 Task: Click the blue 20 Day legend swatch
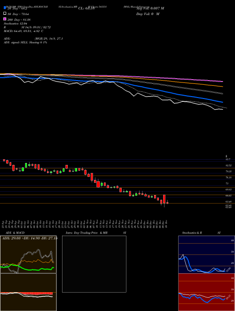5,8
